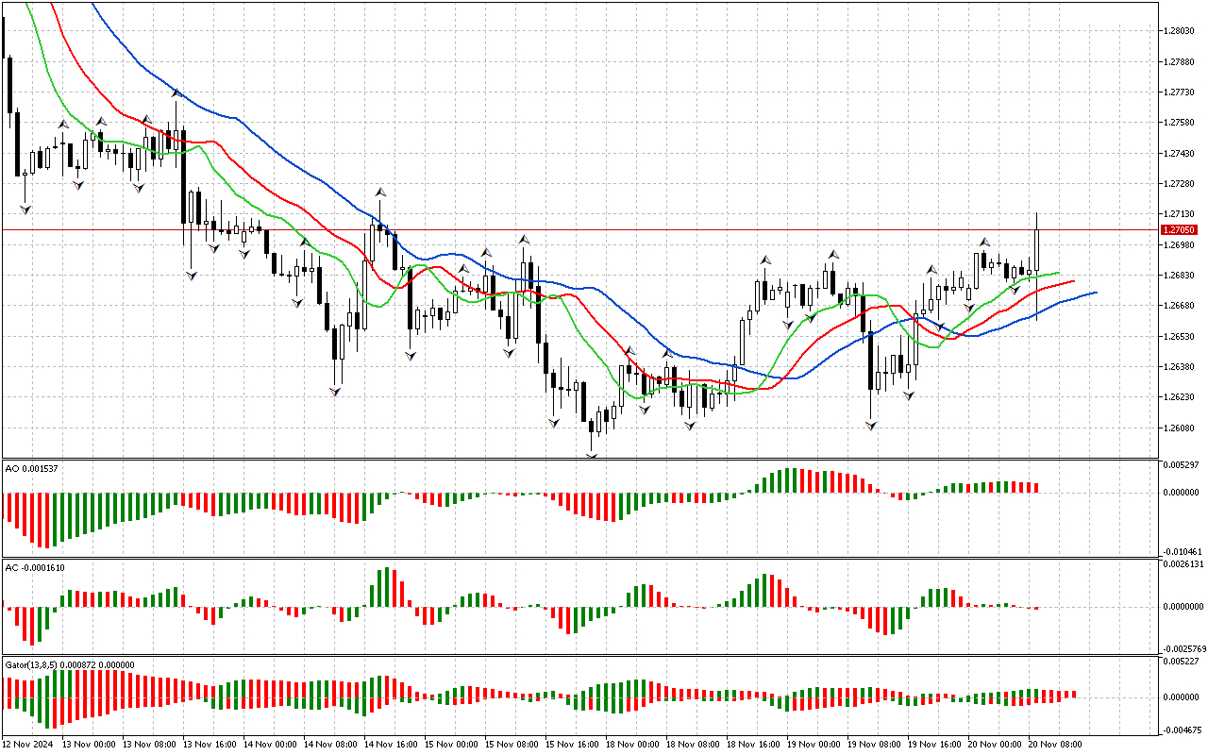This screenshot has height=755, width=1208.
Task: Click the current price tag 1.27050
Action: 1181,229
